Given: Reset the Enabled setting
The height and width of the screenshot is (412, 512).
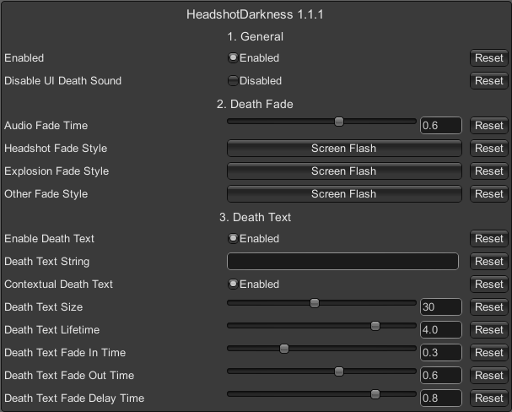Looking at the screenshot, I should click(488, 58).
